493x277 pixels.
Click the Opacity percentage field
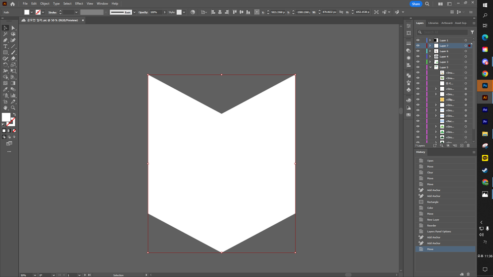pos(154,12)
